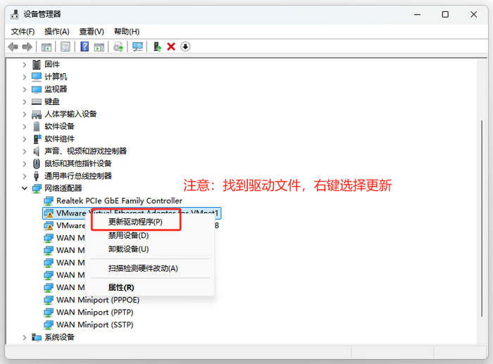
Task: Select WAN Miniport (PPTP) adapter
Action: click(x=94, y=313)
